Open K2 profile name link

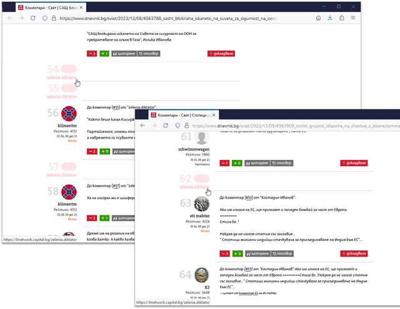(207, 287)
